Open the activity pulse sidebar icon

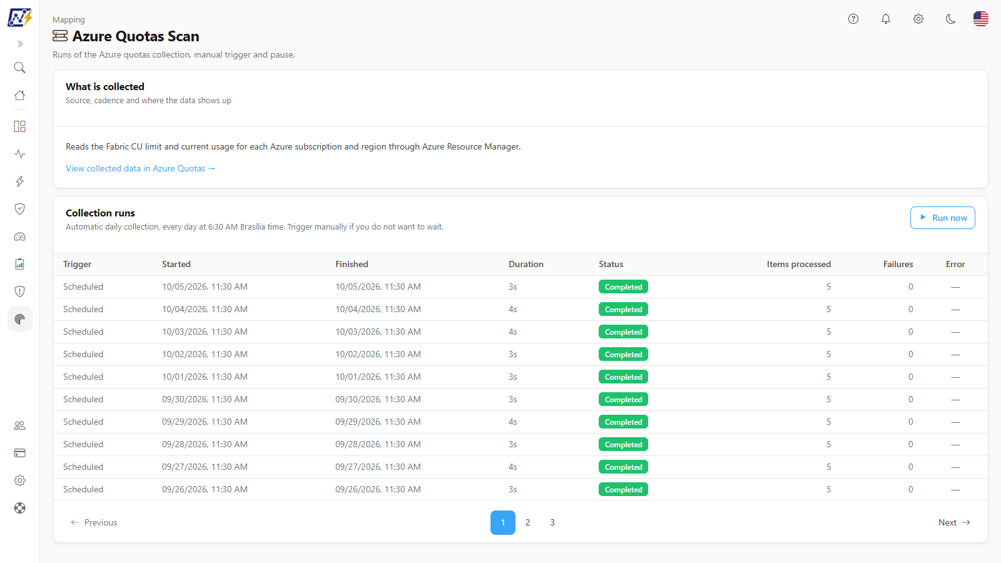(x=20, y=154)
